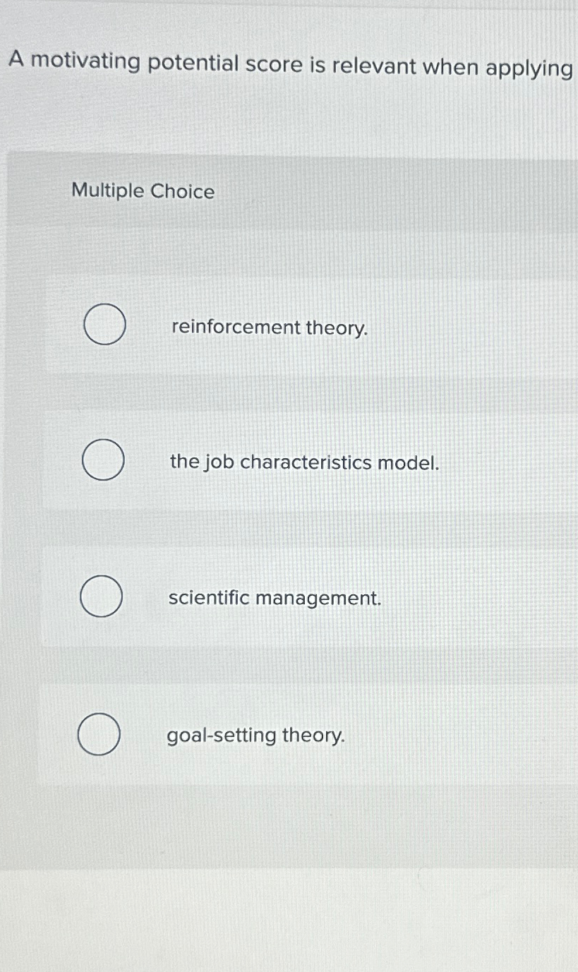Select the radio button for the job characteristics model
The width and height of the screenshot is (578, 972).
tap(103, 460)
